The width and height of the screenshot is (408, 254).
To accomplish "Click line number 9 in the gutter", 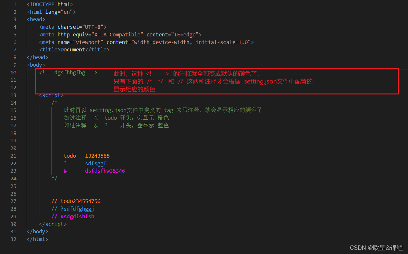I will [15, 65].
